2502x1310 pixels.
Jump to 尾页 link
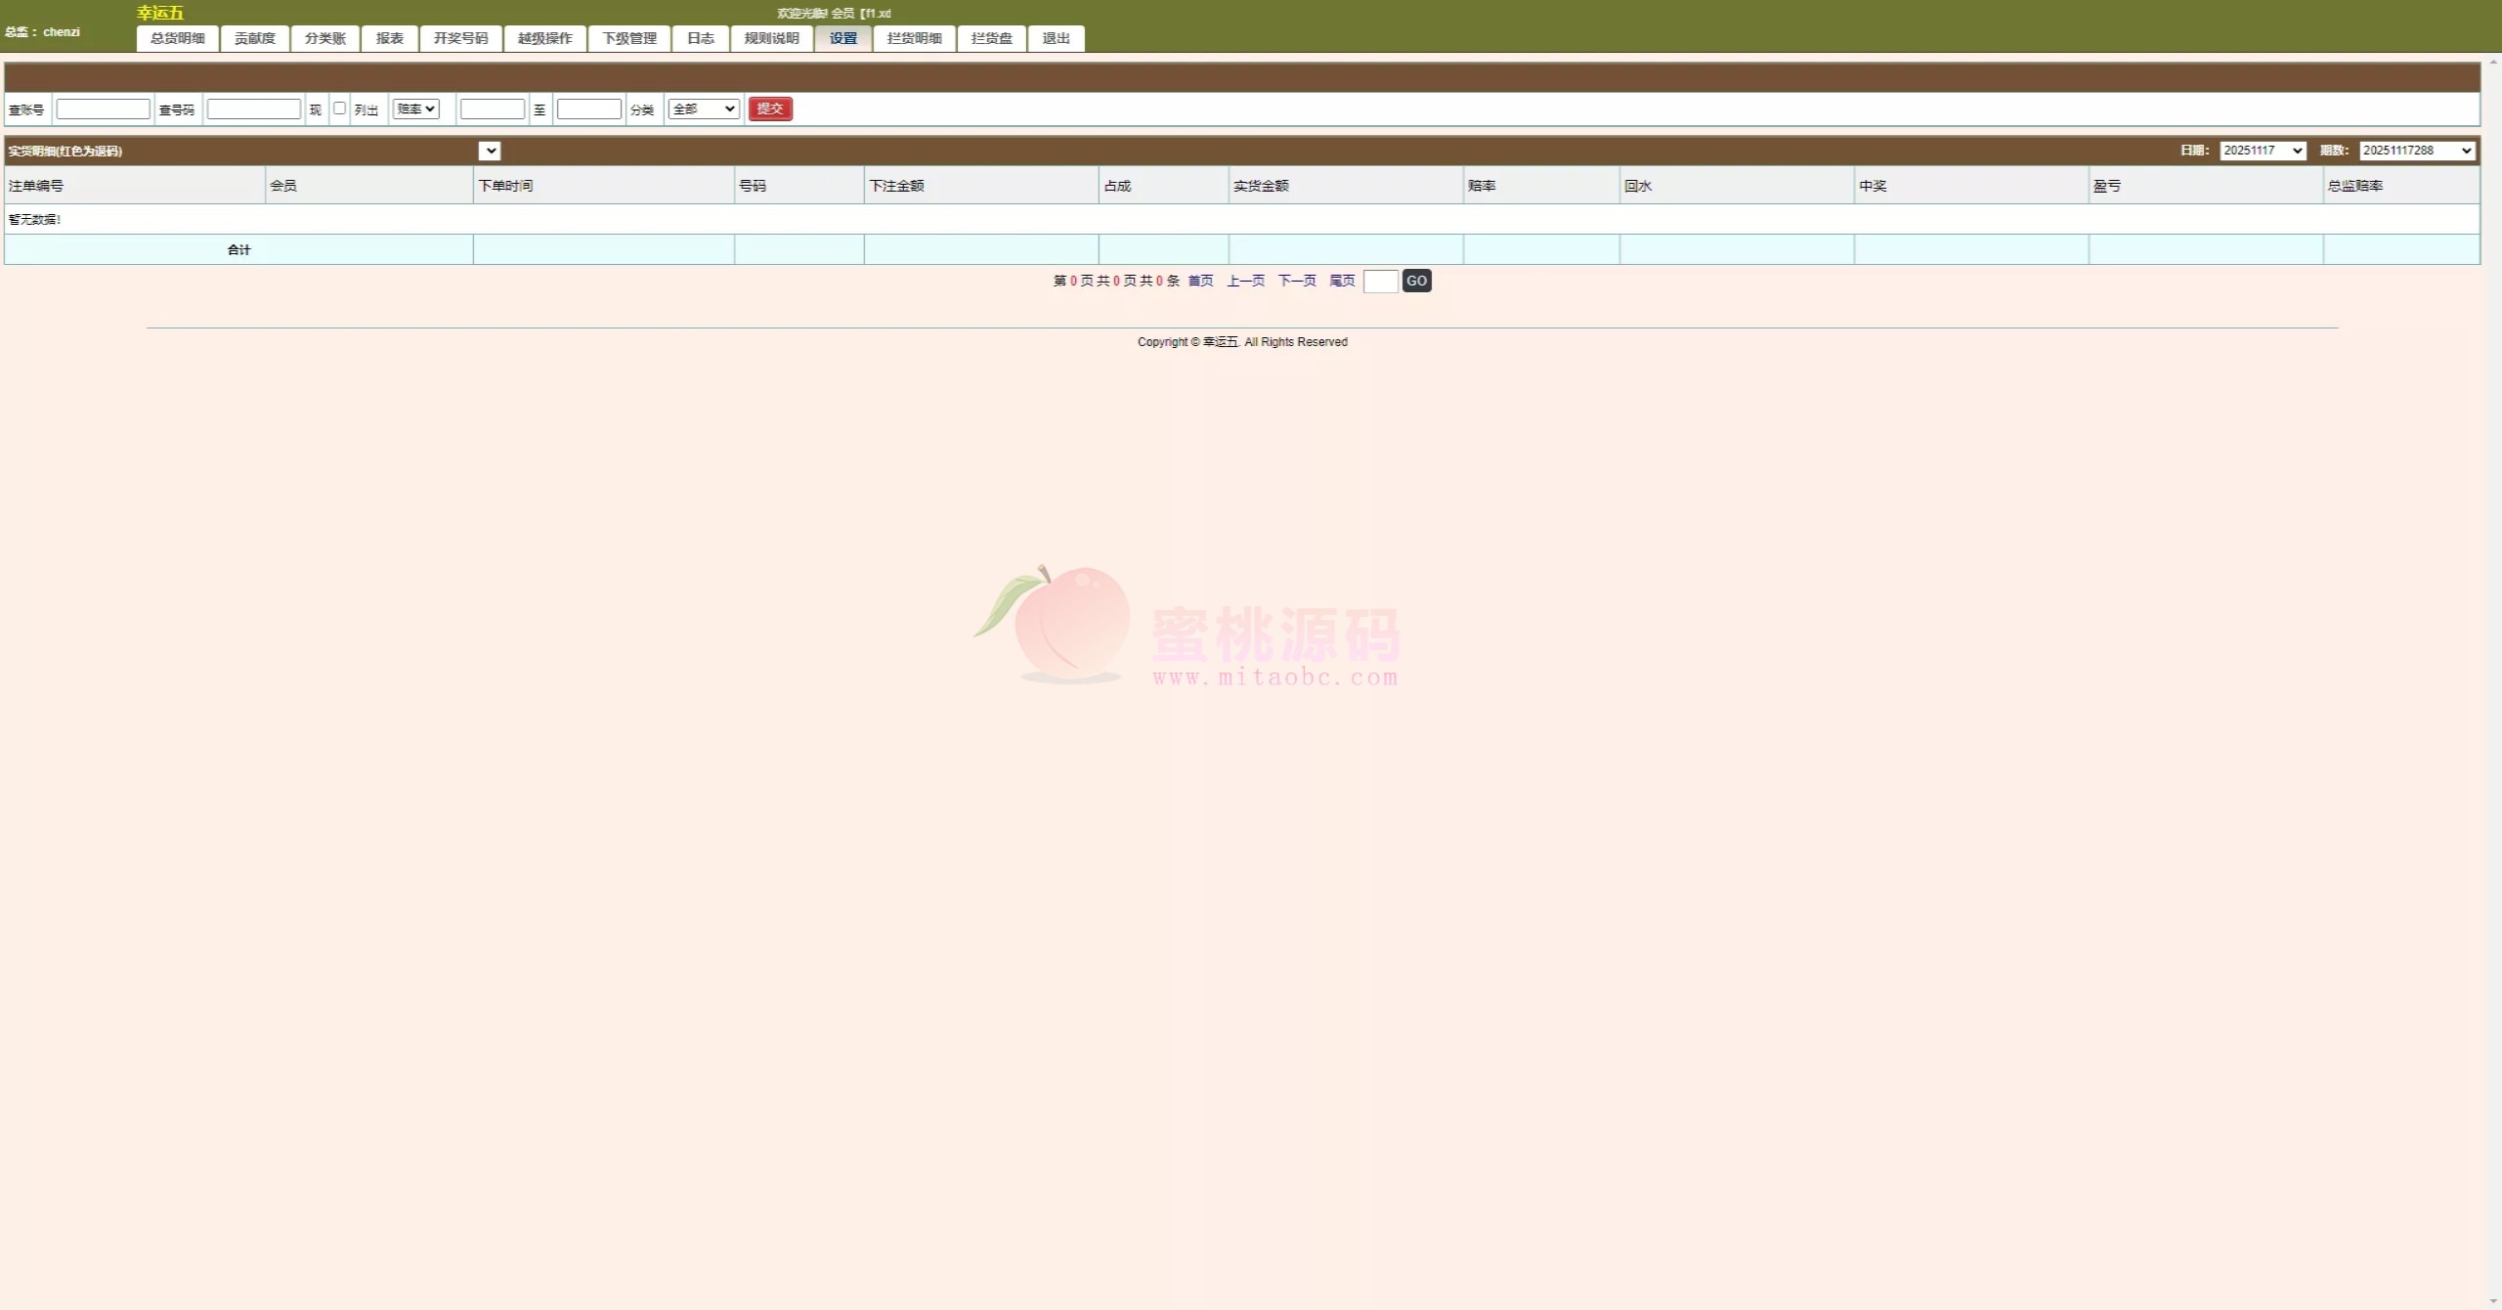1342,281
